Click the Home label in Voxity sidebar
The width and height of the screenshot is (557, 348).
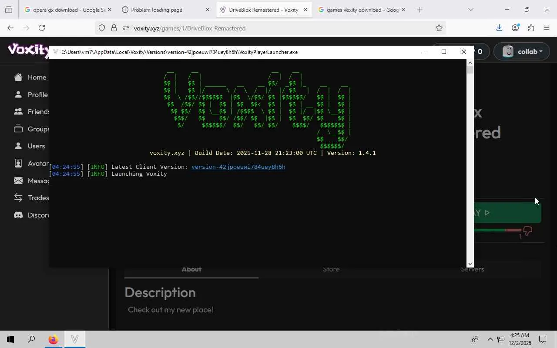click(37, 77)
